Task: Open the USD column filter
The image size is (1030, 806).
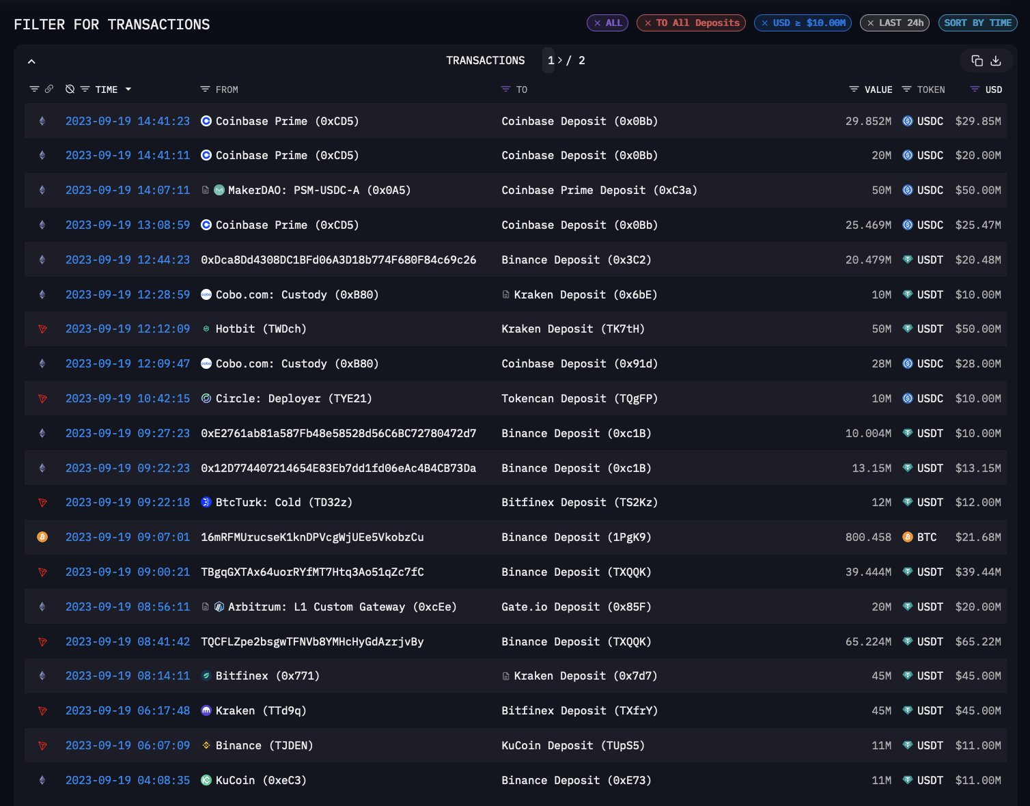Action: click(975, 89)
